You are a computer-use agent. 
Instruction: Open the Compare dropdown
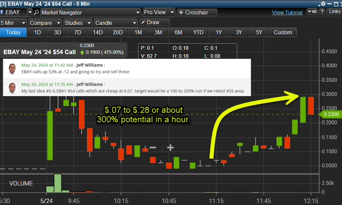(x=45, y=23)
